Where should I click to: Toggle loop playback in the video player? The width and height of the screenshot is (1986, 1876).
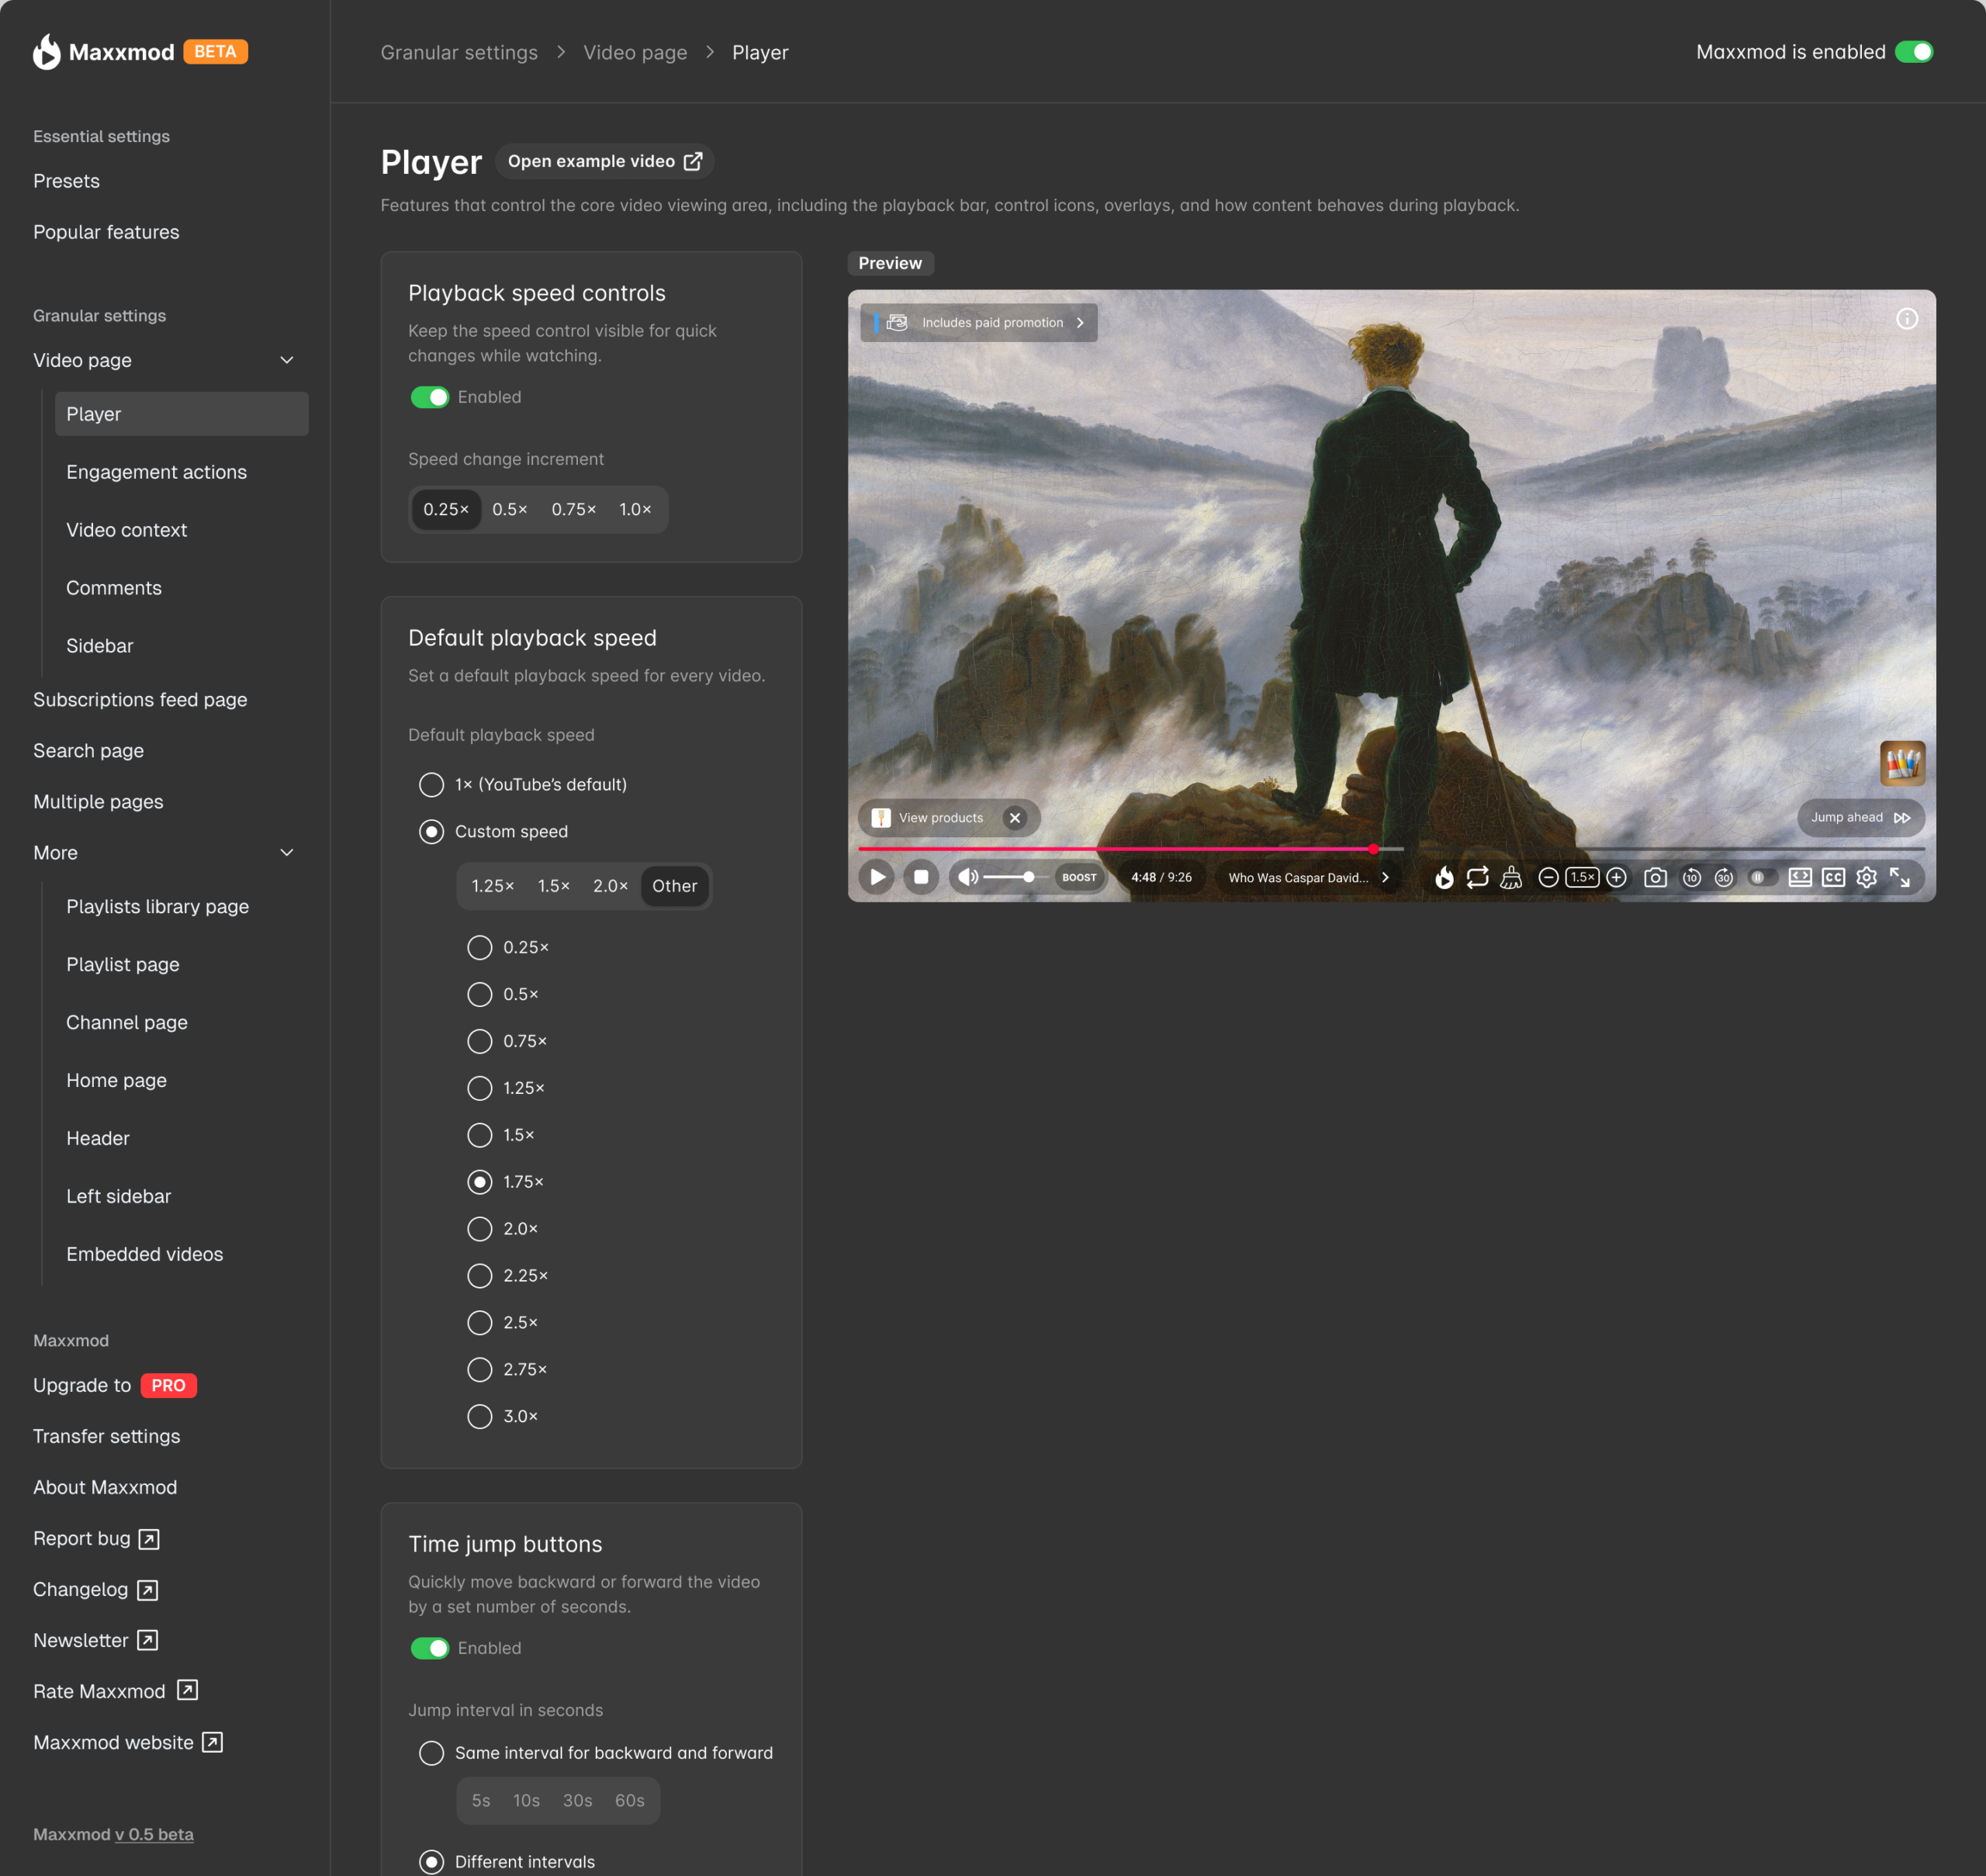(x=1478, y=877)
